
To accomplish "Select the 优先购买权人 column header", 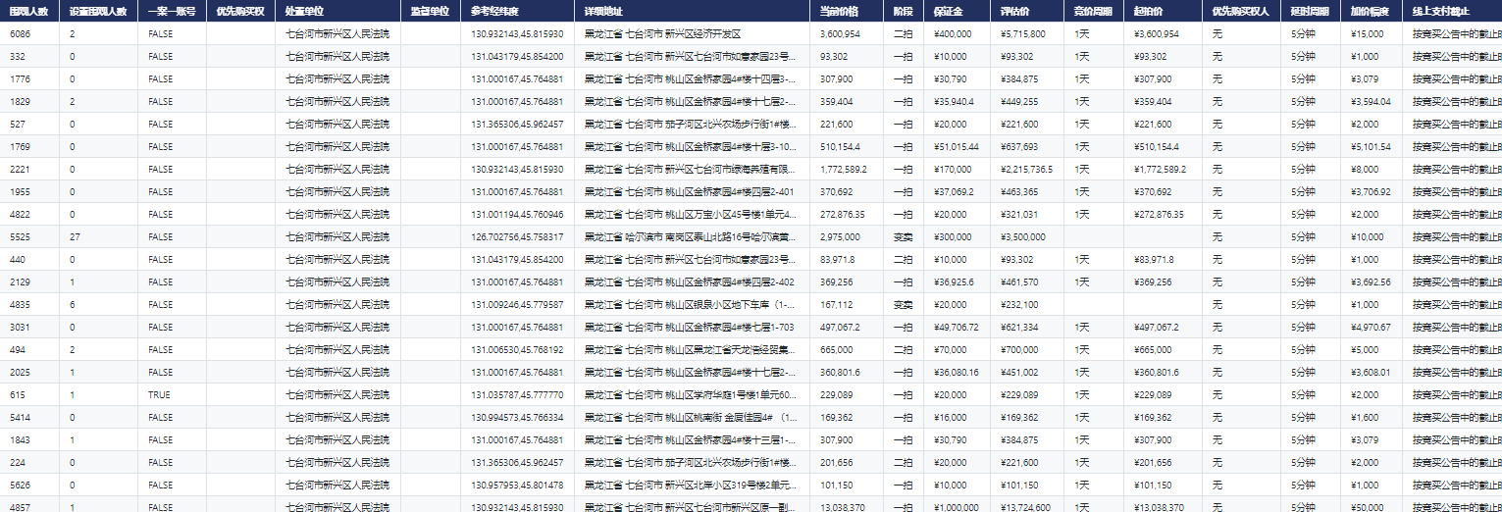I will point(1243,11).
